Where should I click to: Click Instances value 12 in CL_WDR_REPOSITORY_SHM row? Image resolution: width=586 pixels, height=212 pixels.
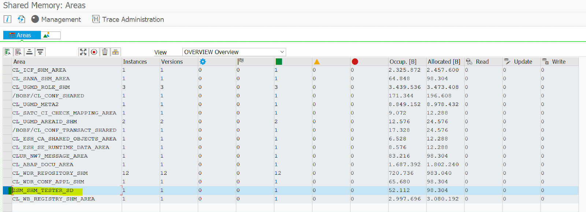pyautogui.click(x=126, y=173)
